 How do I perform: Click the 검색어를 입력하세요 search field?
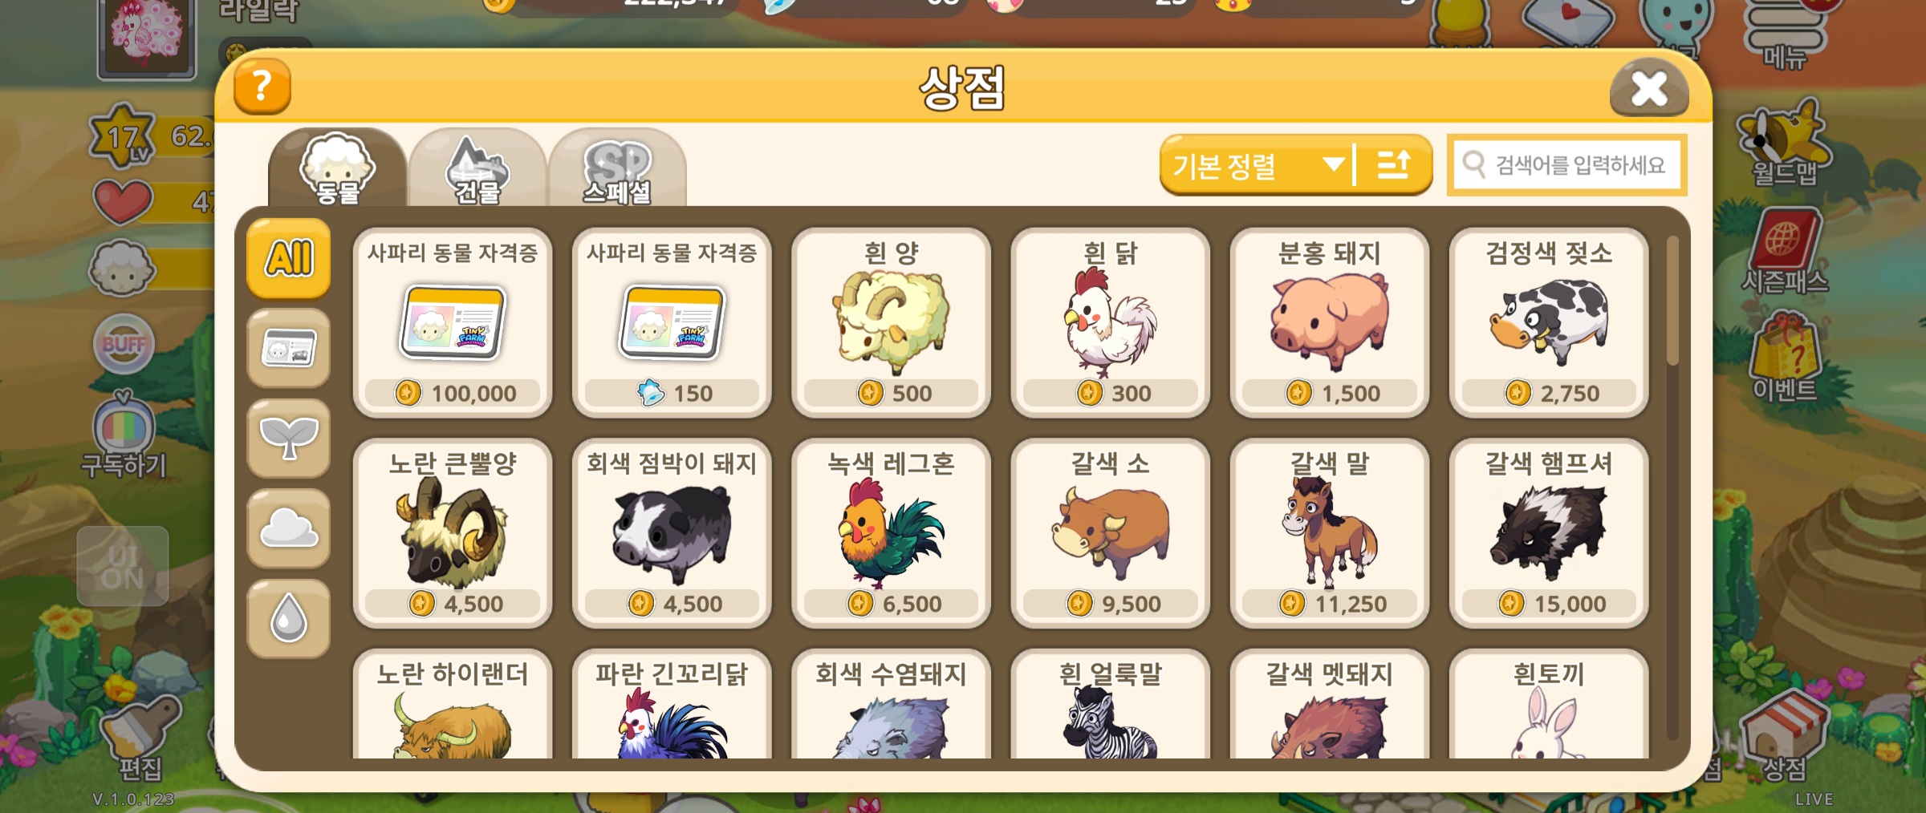pos(1566,165)
